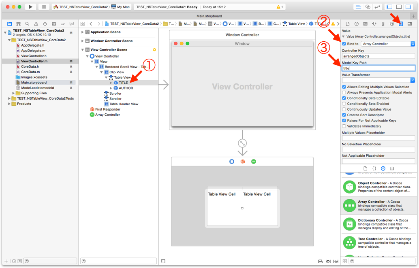This screenshot has height=268, width=419.
Task: Hide the Navigator pane
Action: [389, 7]
